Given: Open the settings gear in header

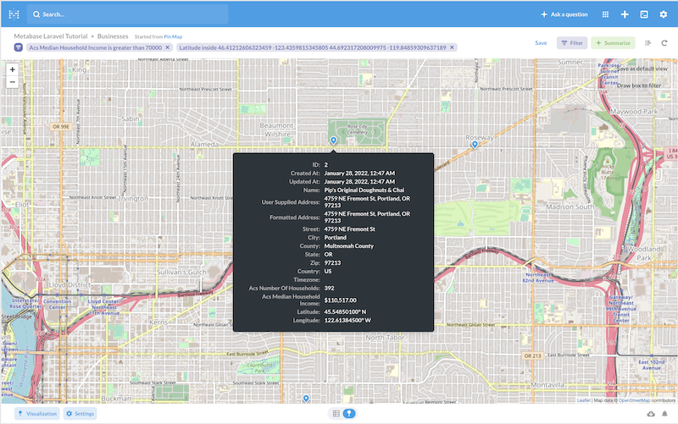Looking at the screenshot, I should tap(664, 14).
